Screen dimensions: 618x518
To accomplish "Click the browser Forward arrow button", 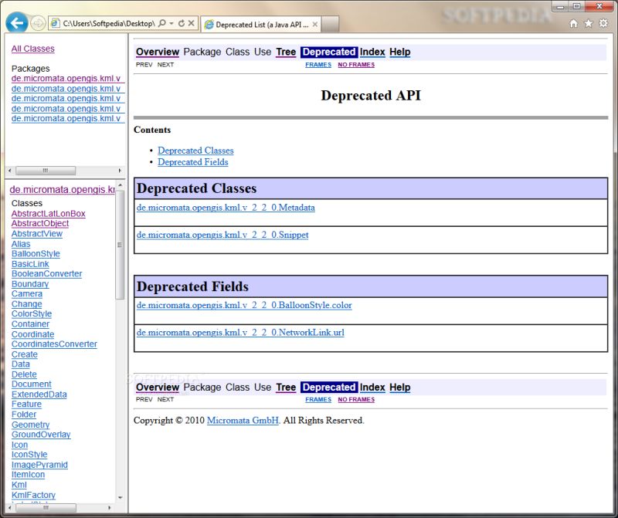I will (38, 24).
